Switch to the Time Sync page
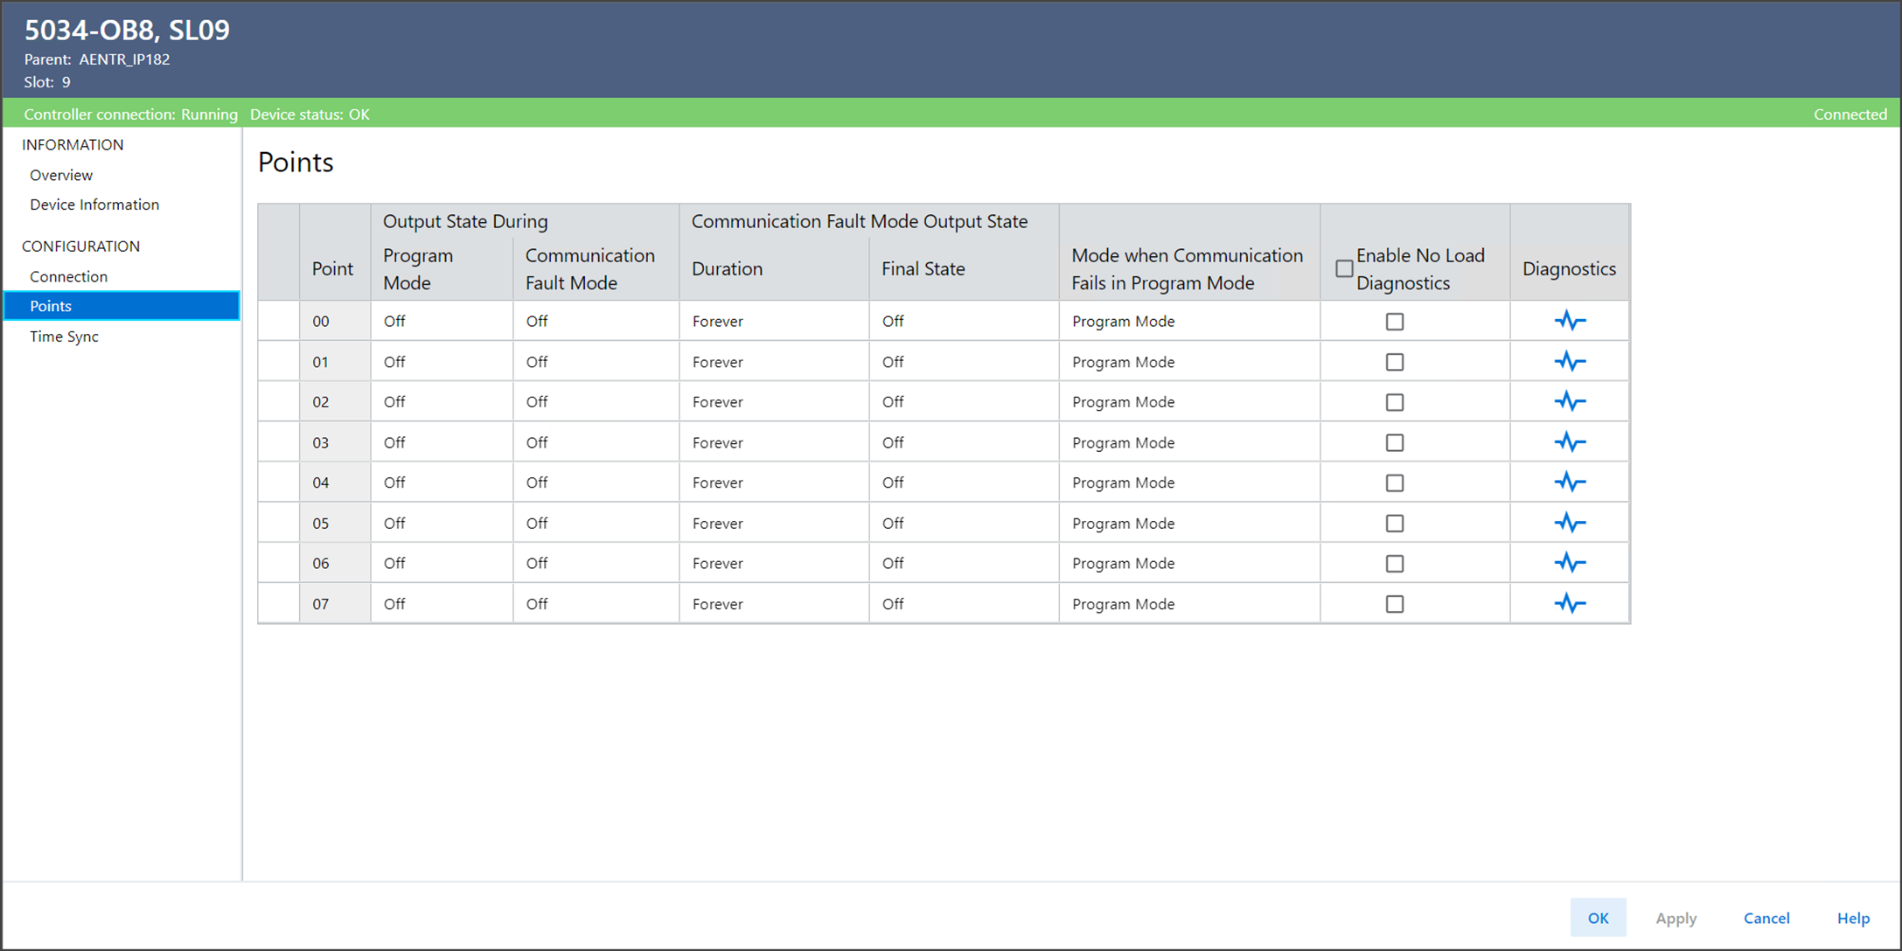The width and height of the screenshot is (1902, 951). 64,337
